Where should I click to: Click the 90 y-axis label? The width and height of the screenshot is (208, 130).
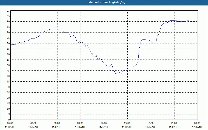click(8, 22)
